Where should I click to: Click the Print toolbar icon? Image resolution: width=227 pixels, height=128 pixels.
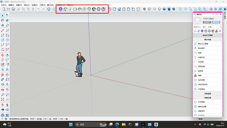click(49, 9)
